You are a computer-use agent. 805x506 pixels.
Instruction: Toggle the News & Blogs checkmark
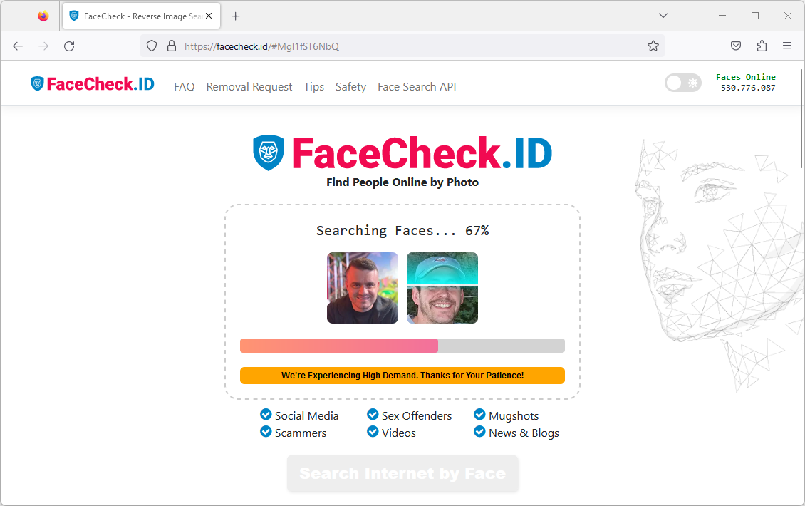click(479, 431)
